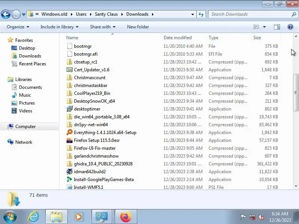Select dnSpy-net-win64 zip file

tap(91, 125)
